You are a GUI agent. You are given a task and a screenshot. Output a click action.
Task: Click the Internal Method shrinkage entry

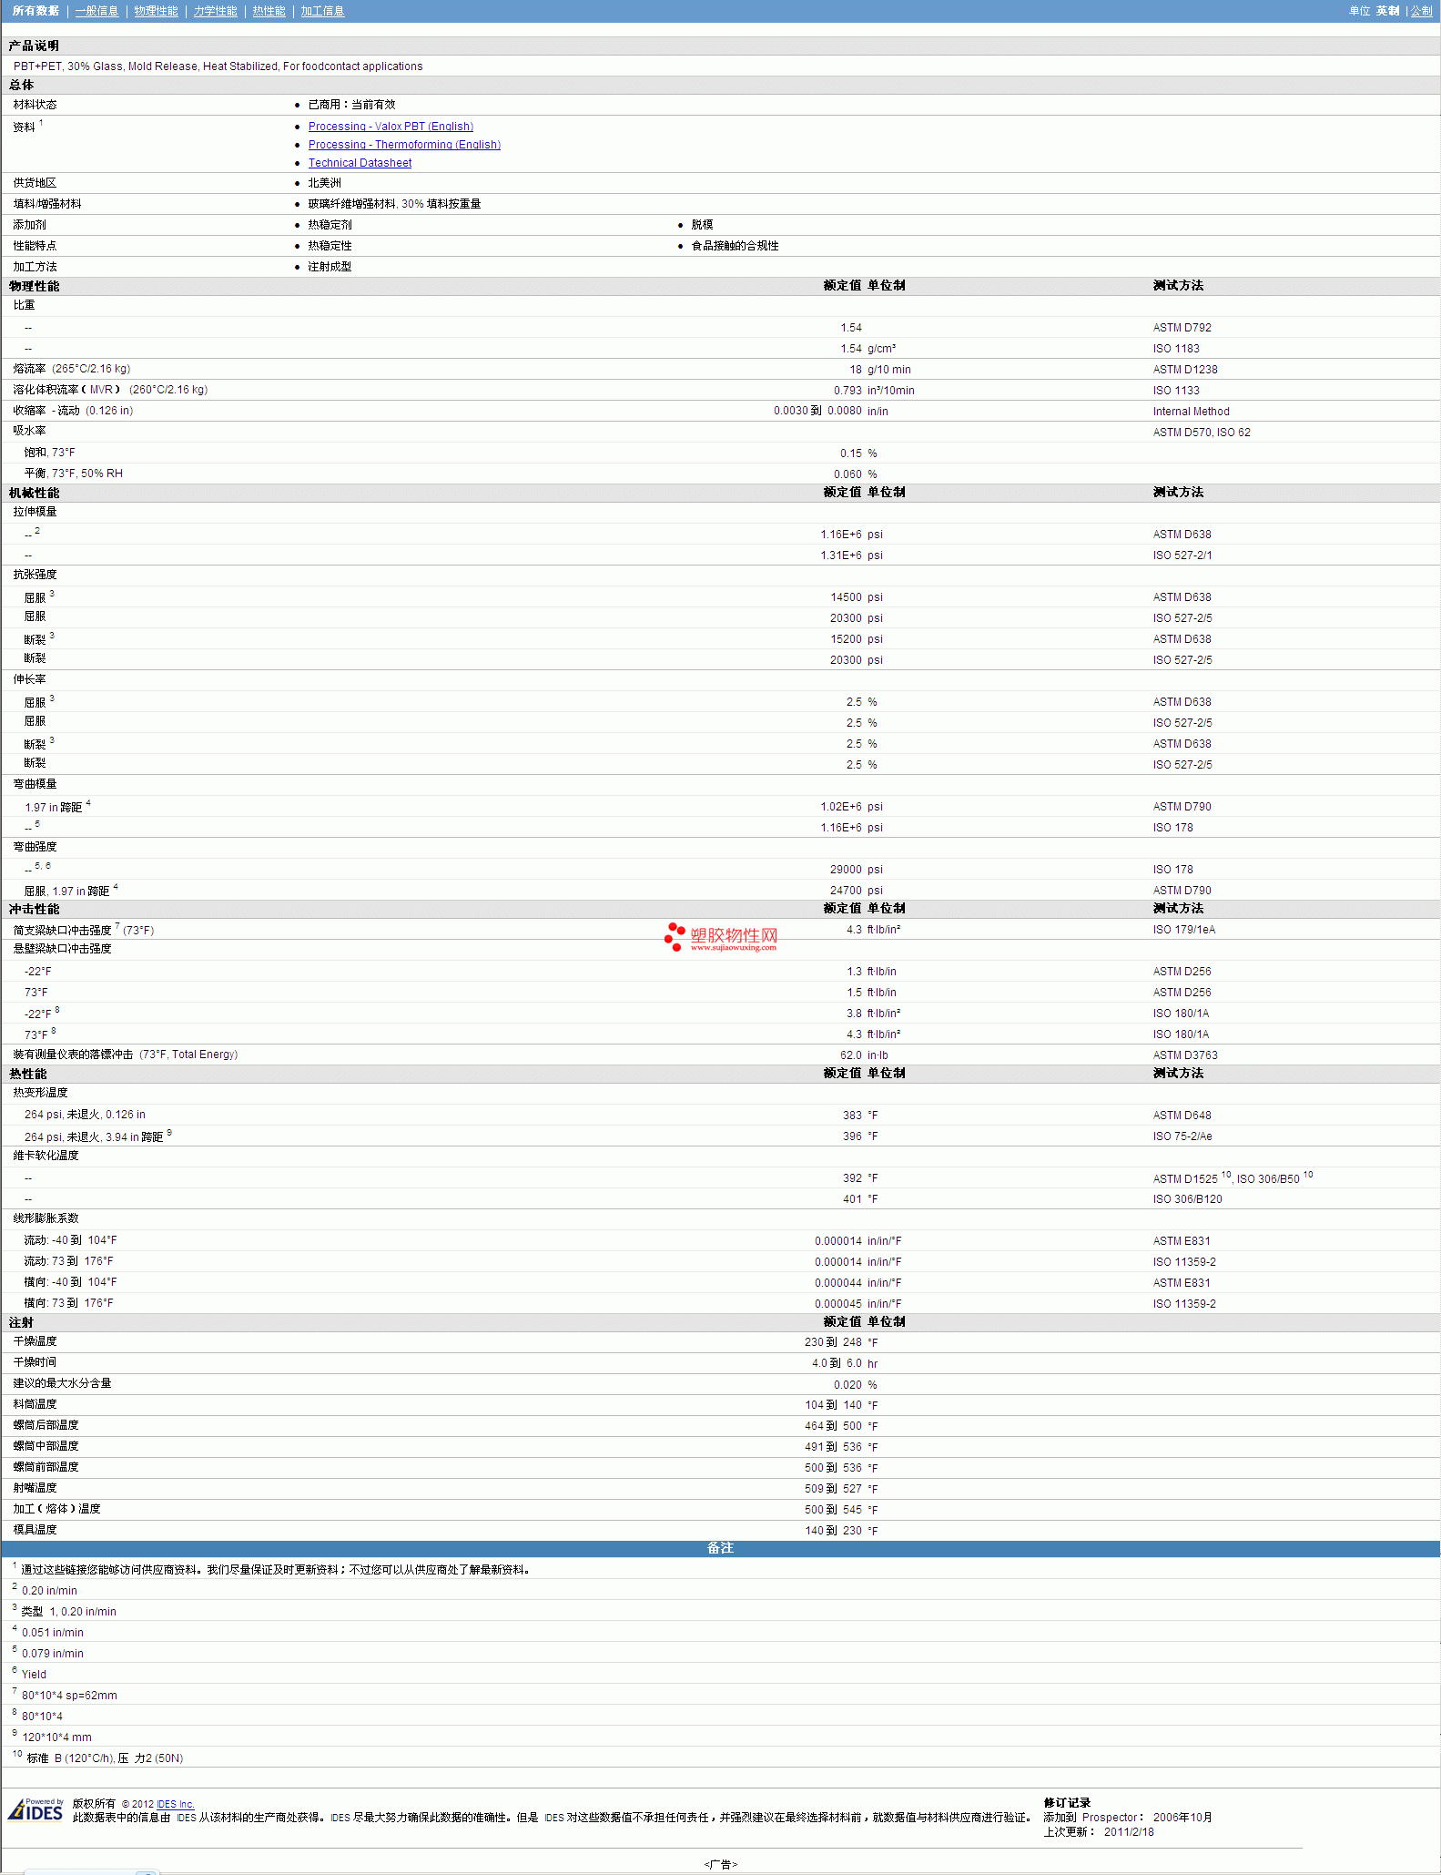(x=1191, y=412)
